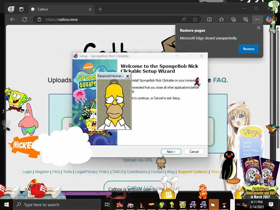280x210 pixels.
Task: Open the Store link
Action: point(215,172)
